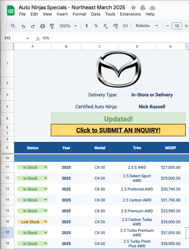Decrease font size with minus button
This screenshot has height=249, width=189.
pyautogui.click(x=167, y=26)
